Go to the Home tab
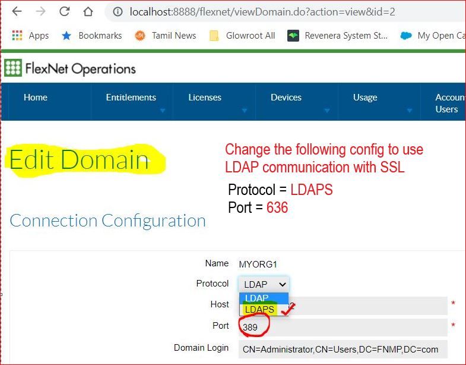This screenshot has height=365, width=466. 36,97
